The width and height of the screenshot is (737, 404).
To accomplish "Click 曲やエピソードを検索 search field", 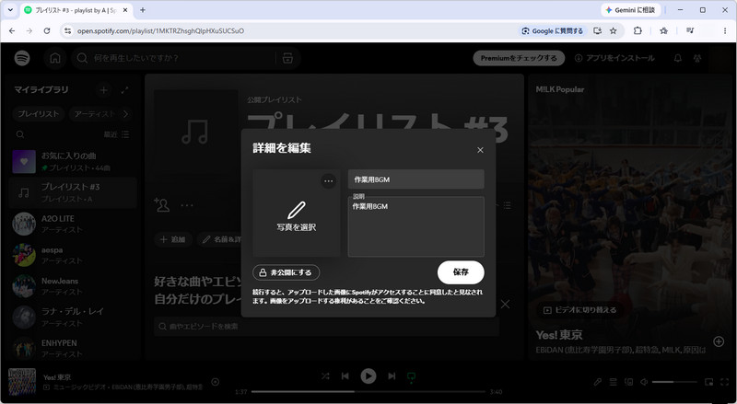I will (x=326, y=326).
